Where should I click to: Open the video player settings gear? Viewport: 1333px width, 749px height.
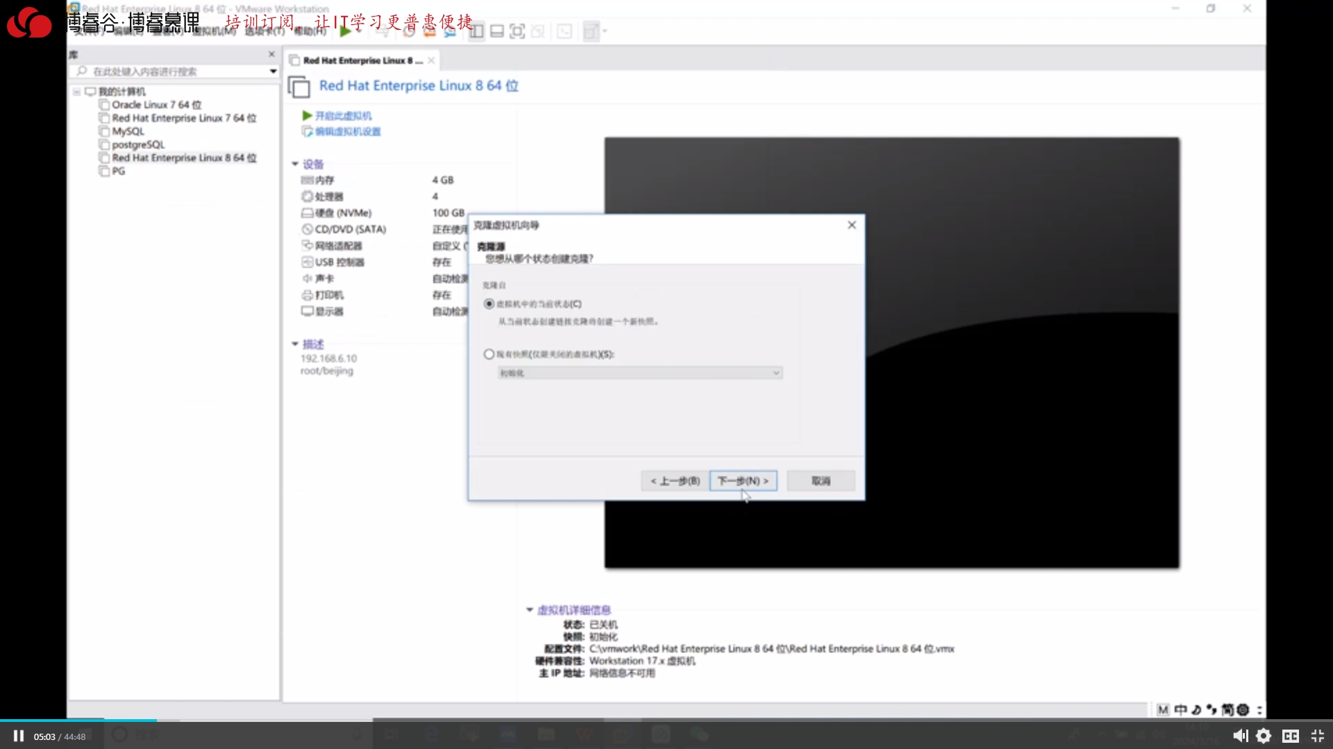[1264, 736]
